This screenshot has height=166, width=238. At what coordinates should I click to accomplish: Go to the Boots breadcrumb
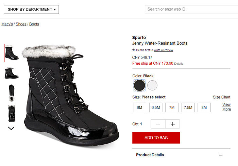click(34, 24)
